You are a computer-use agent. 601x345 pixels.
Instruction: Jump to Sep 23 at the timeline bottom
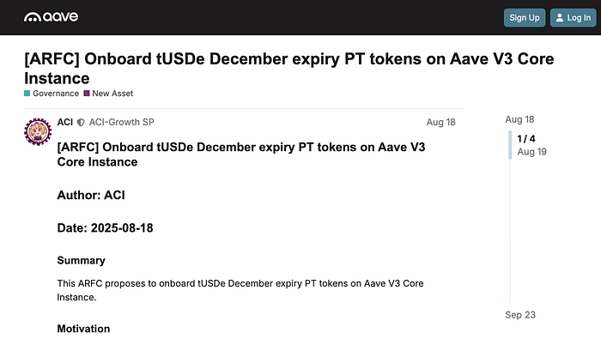pos(520,315)
